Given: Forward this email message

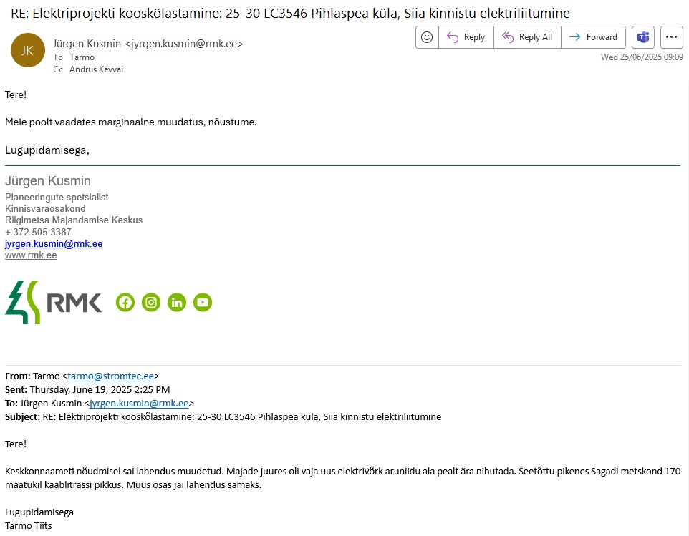Looking at the screenshot, I should click(594, 37).
